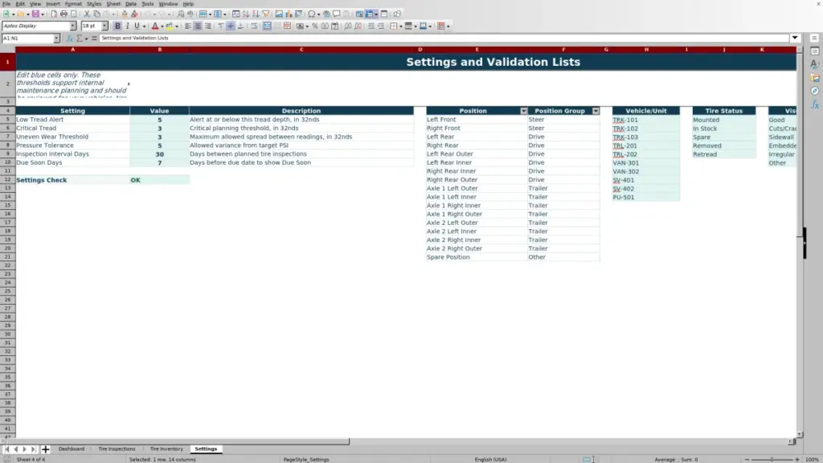Open Find and Replace icon
The width and height of the screenshot is (823, 463).
click(181, 14)
